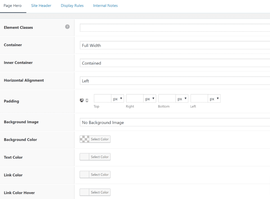Image resolution: width=270 pixels, height=199 pixels.
Task: Open the Left padding unit dropdown
Action: tap(214, 99)
